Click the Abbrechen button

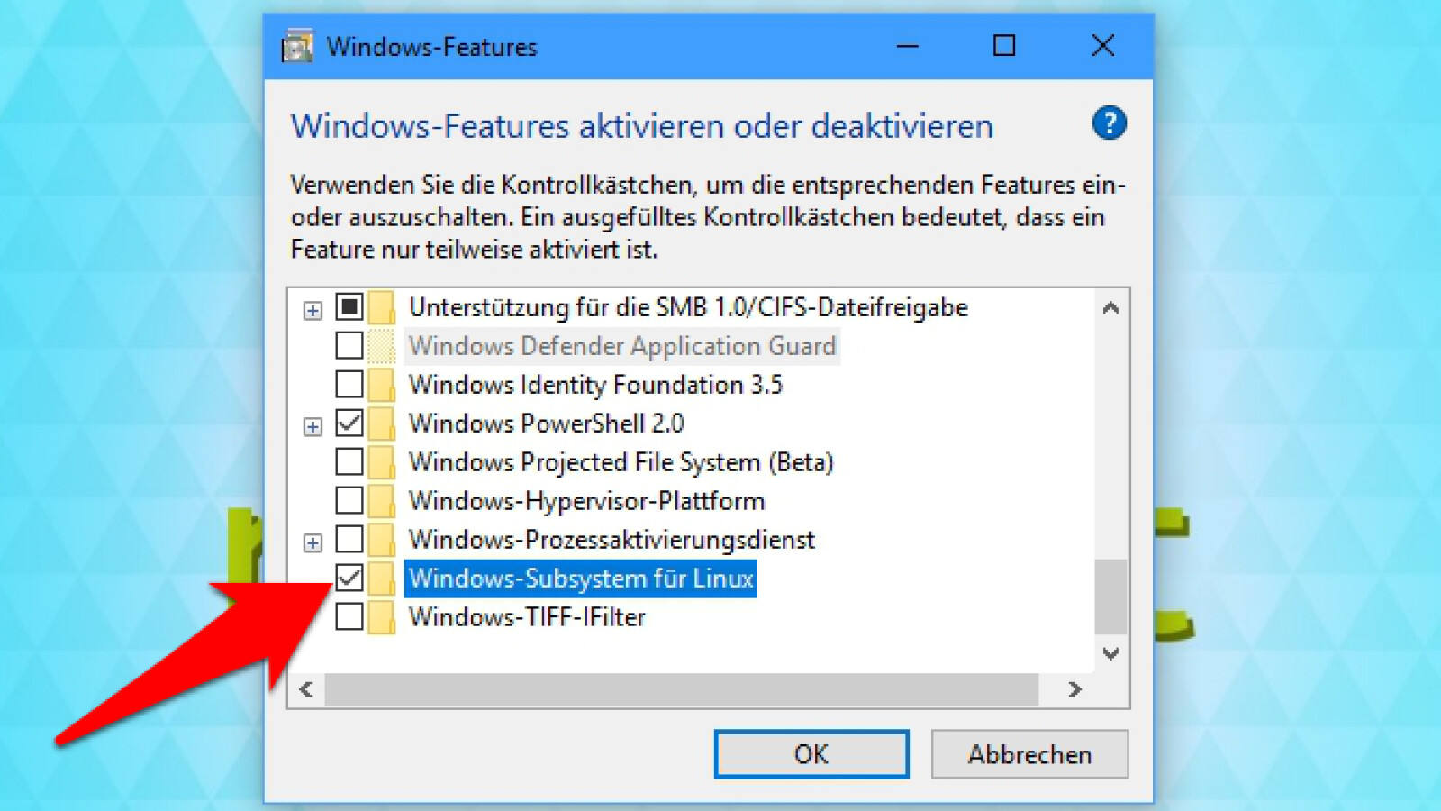point(1029,754)
